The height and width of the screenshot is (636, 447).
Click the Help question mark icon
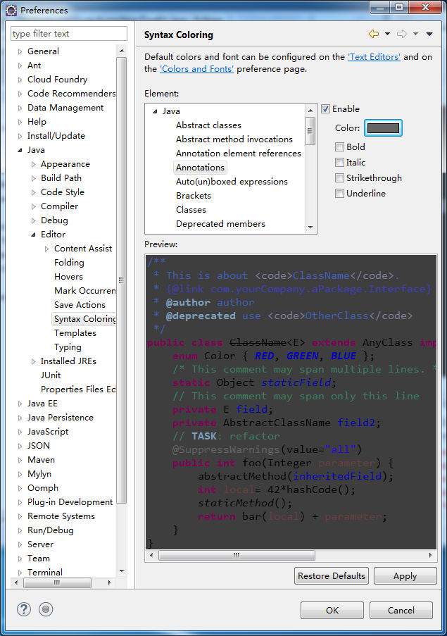(24, 610)
